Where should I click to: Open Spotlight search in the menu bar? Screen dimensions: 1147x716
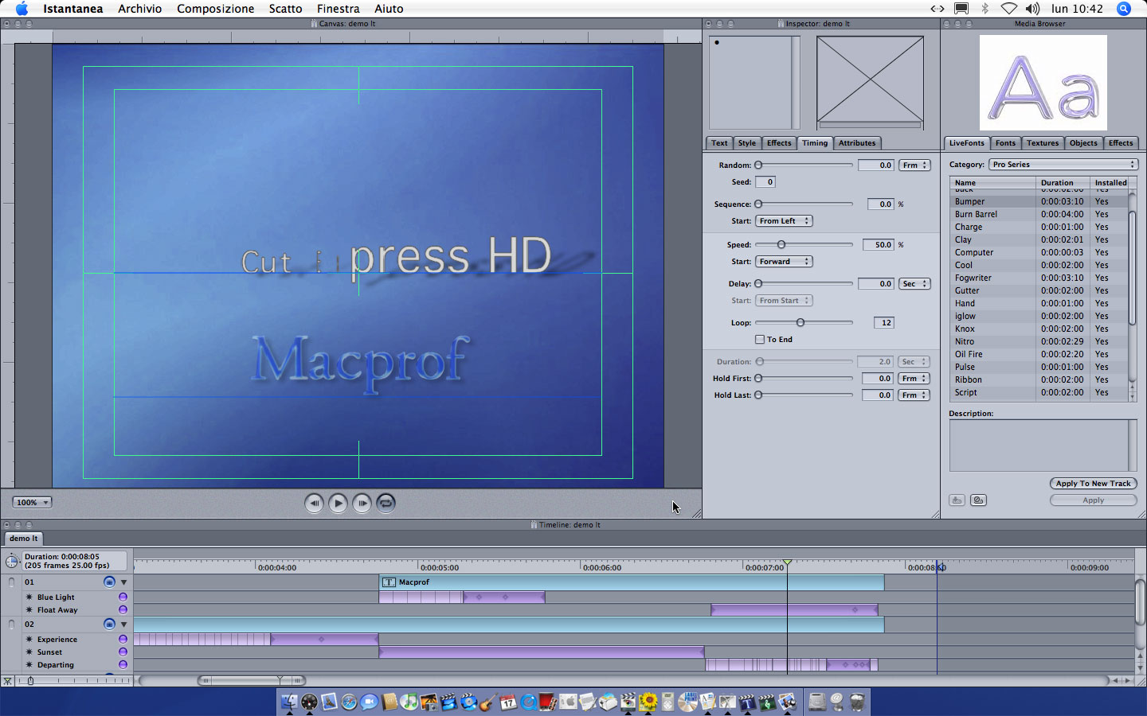click(x=1124, y=9)
